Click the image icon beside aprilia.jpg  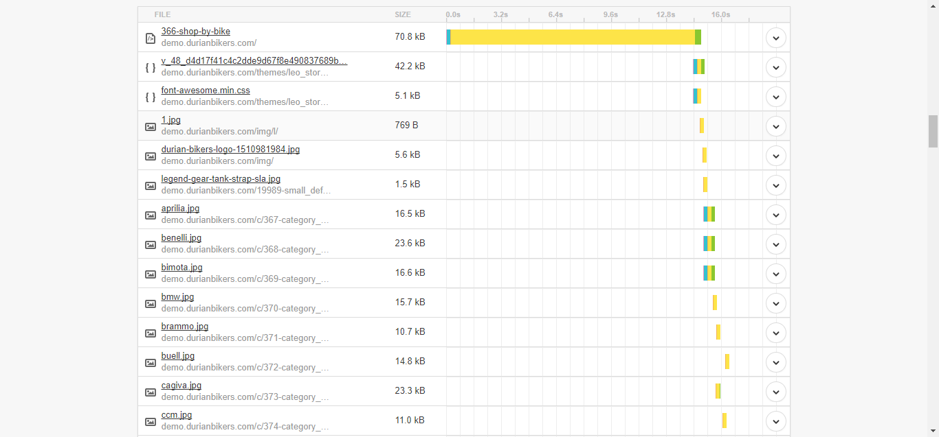pos(151,215)
